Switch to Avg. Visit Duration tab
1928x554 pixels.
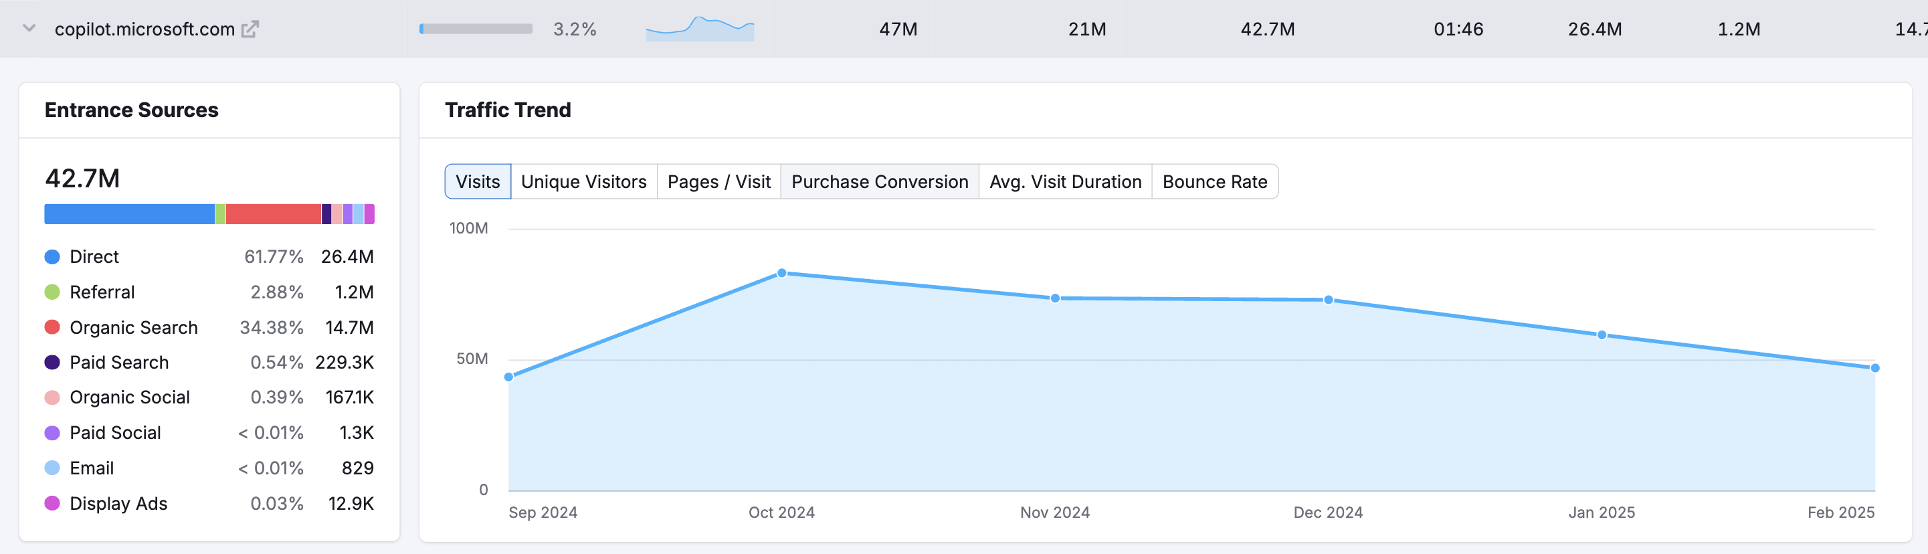coord(1065,182)
